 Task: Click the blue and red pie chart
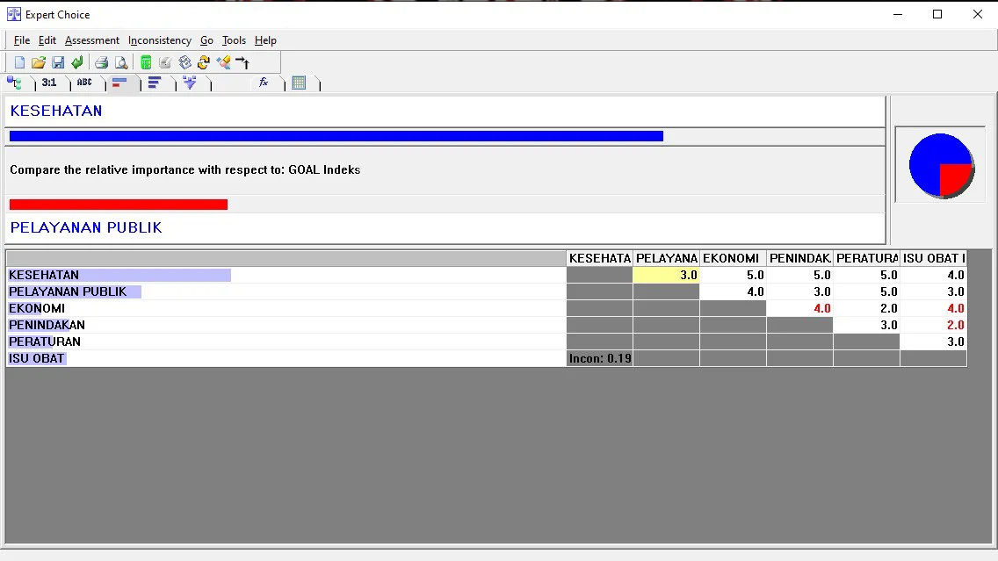tap(941, 165)
